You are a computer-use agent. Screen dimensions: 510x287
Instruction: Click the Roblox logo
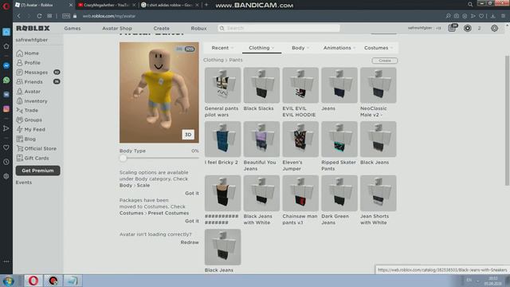coord(33,29)
